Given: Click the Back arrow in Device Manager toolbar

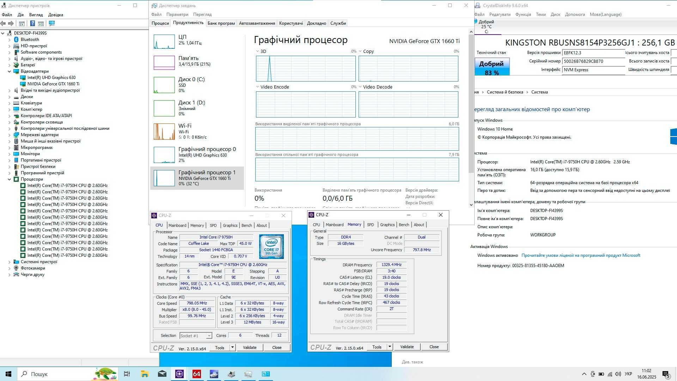Looking at the screenshot, I should [3, 23].
